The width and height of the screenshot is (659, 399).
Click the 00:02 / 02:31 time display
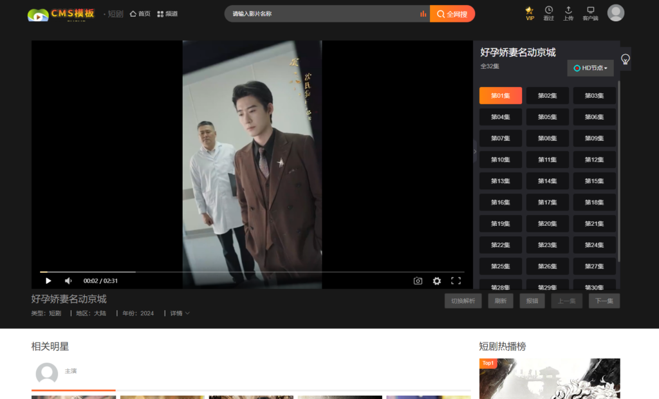(100, 281)
